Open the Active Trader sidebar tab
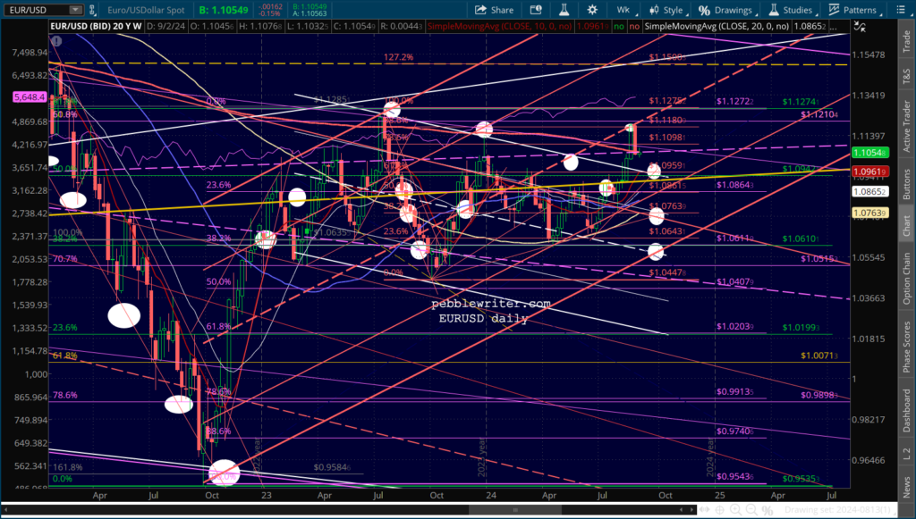 [x=906, y=125]
